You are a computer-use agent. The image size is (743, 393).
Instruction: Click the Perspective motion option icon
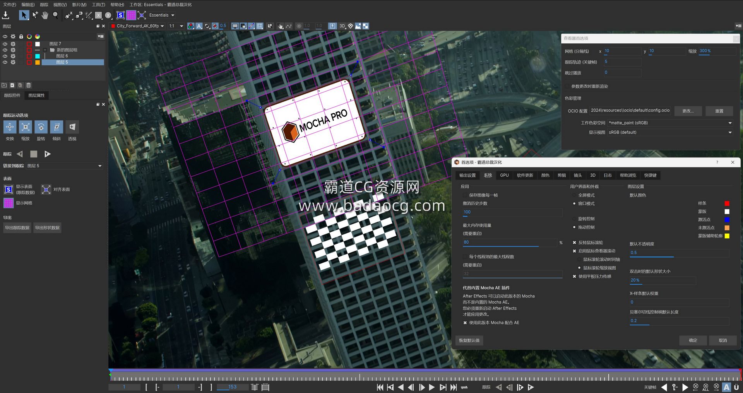tap(72, 127)
